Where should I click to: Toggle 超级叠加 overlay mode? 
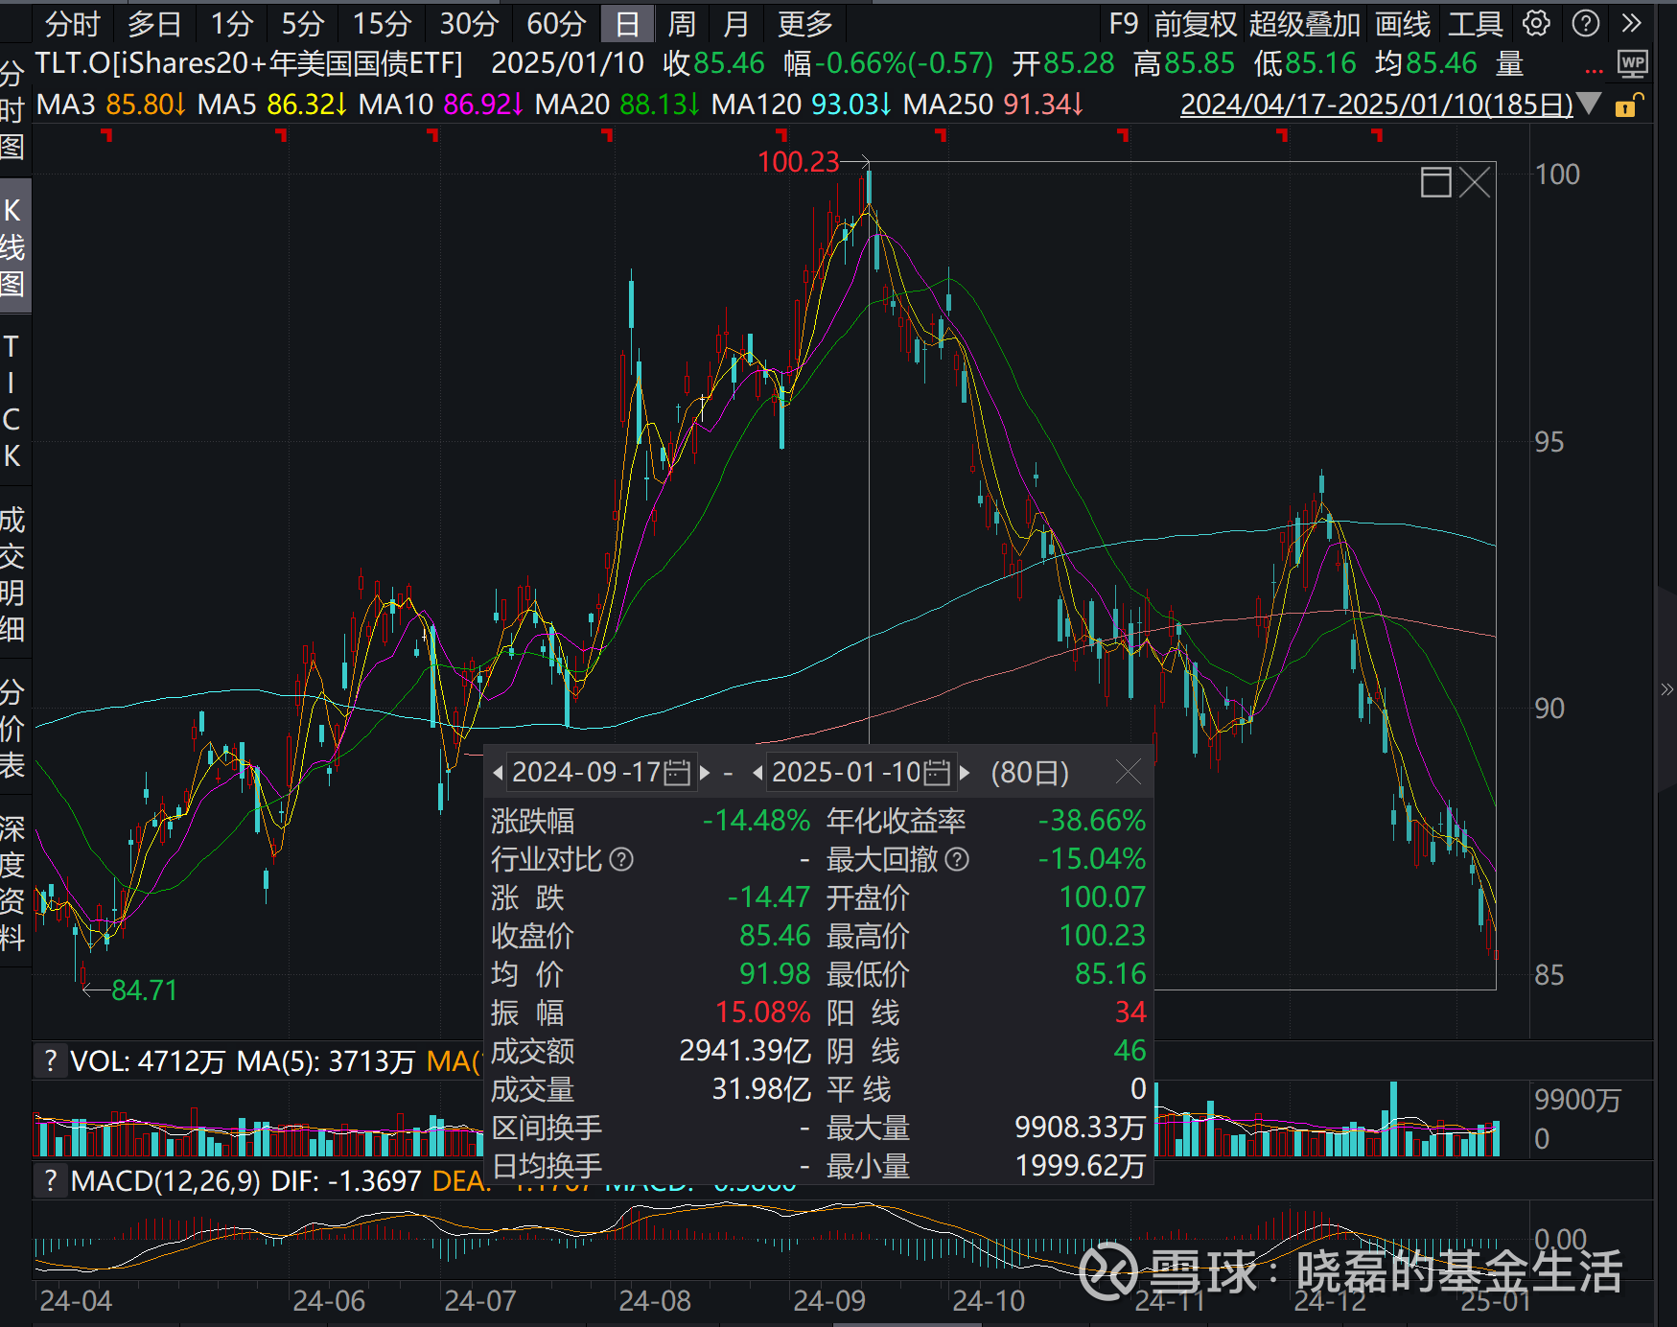1305,24
